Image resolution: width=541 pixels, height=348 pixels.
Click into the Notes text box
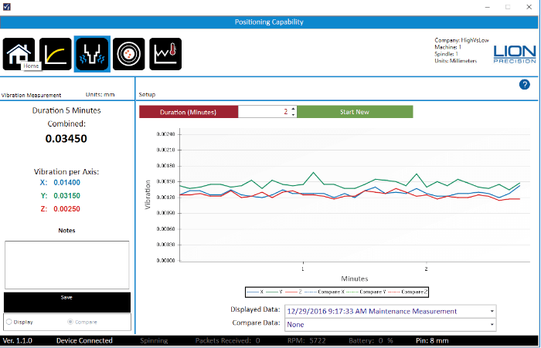click(67, 265)
